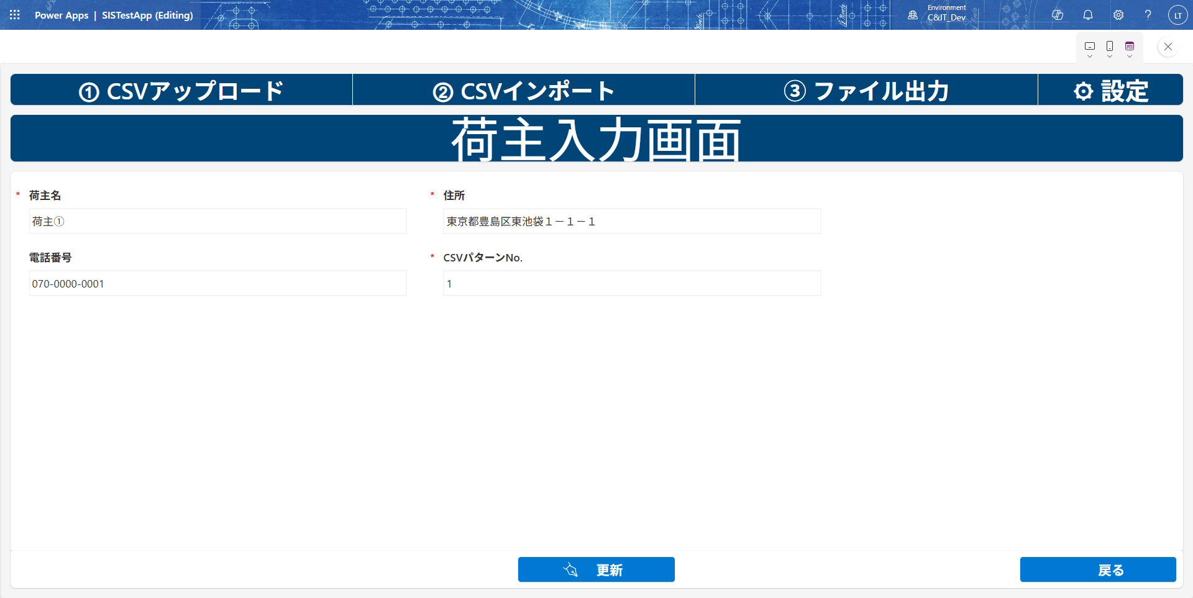Click the 戻る button
Screen dimensions: 1193x598
point(1098,569)
